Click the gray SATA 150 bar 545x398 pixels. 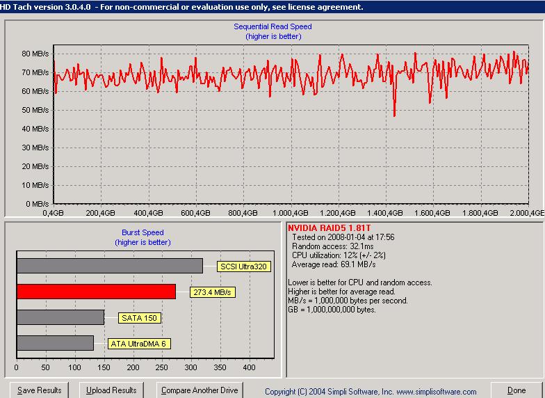60,317
